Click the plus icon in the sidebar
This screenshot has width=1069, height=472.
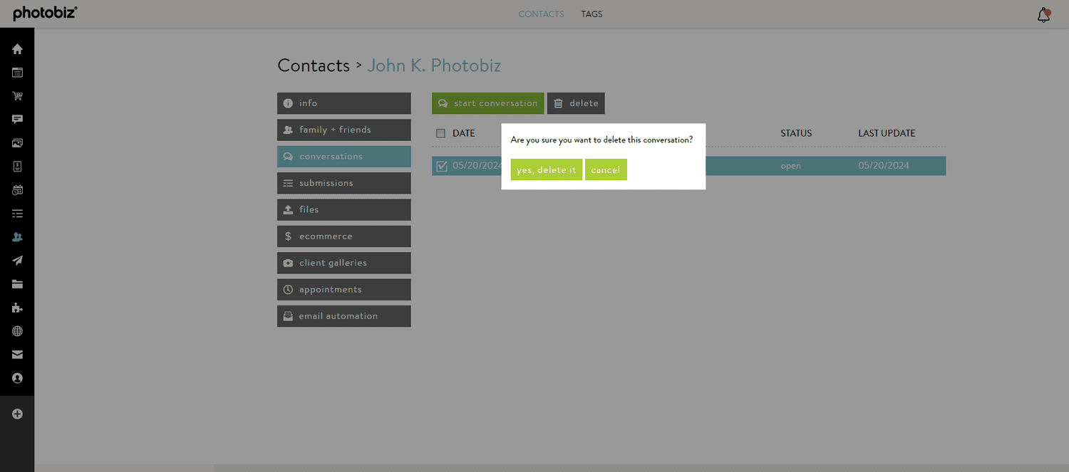[x=17, y=414]
